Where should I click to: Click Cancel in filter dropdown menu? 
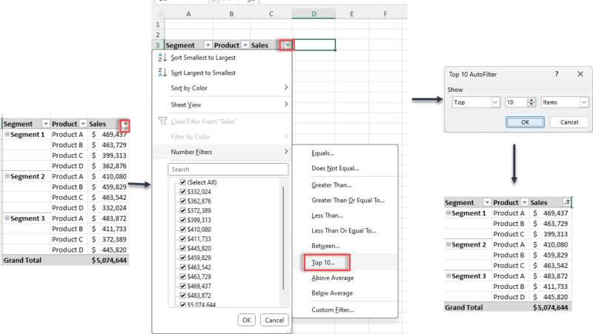(x=274, y=320)
